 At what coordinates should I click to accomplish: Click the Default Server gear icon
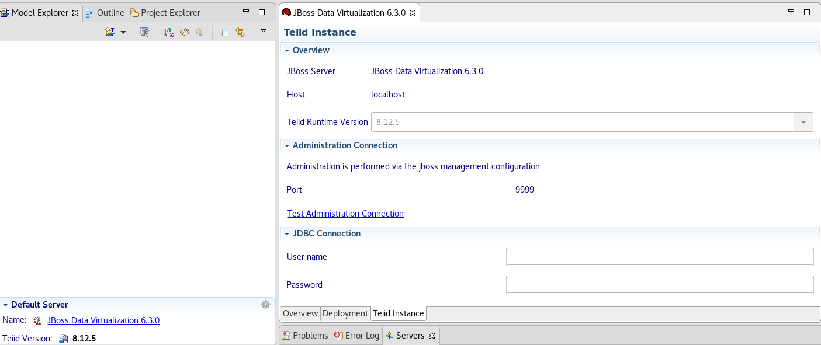click(x=265, y=304)
